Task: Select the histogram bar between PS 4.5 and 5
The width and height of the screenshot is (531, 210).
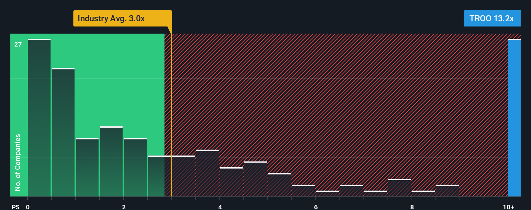Action: pos(255,179)
